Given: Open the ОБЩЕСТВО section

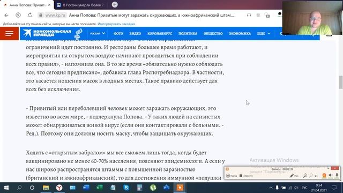Looking at the screenshot, I should tap(213, 33).
